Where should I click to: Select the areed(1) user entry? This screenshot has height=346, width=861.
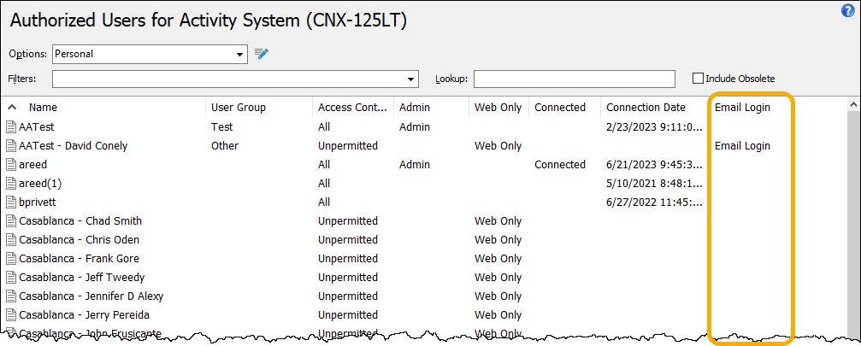point(36,183)
